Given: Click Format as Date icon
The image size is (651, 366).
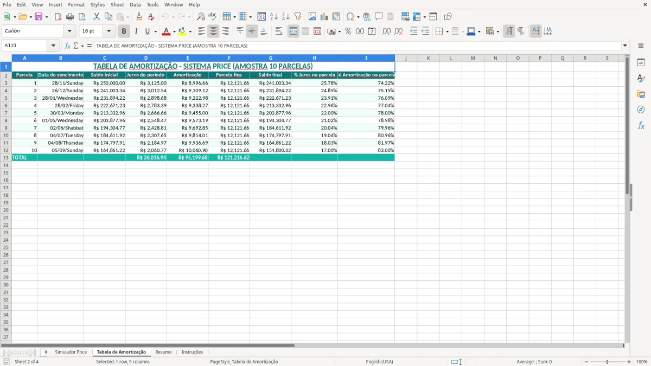Looking at the screenshot, I should click(x=372, y=31).
